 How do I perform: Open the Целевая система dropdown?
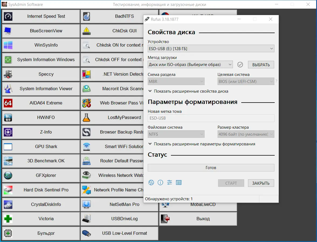tap(246, 82)
